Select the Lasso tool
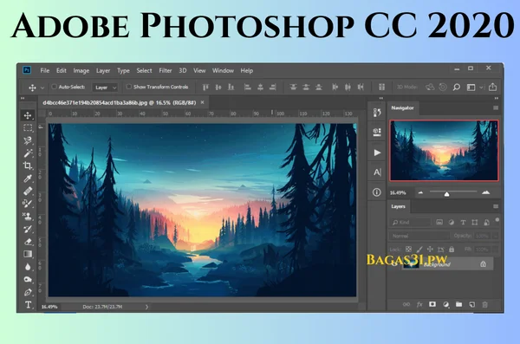This screenshot has width=520, height=344. 28,140
